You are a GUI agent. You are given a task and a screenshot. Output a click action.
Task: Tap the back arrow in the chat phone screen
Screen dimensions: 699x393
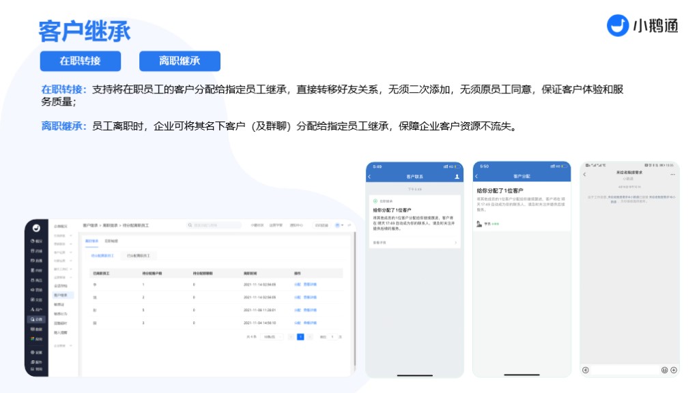coord(584,174)
